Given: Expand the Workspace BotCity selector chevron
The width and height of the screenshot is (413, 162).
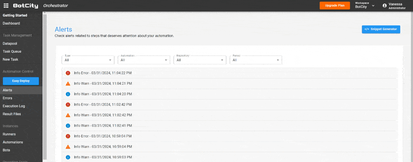Looking at the screenshot, I should [x=373, y=5].
